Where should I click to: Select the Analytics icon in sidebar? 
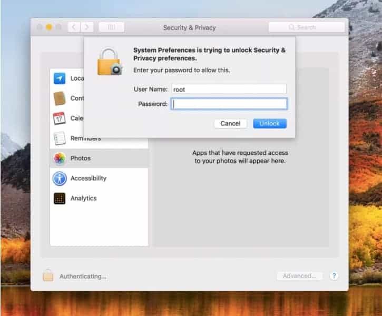click(60, 199)
